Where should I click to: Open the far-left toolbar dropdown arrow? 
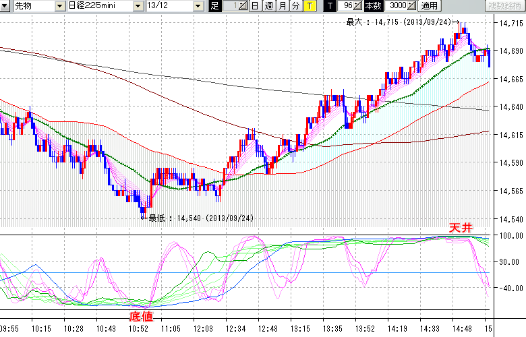click(5, 6)
